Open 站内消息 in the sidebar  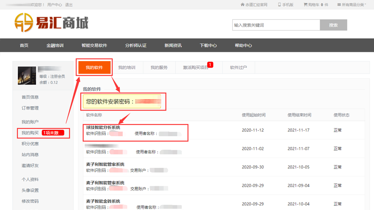click(30, 154)
